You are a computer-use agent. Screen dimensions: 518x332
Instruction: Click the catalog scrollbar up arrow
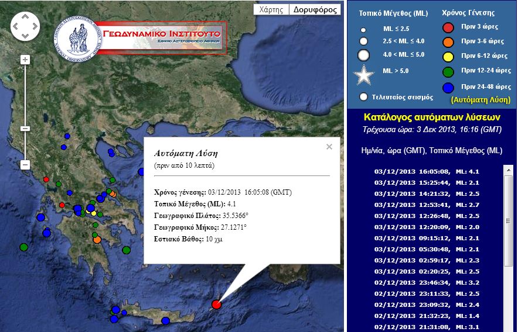[508, 170]
